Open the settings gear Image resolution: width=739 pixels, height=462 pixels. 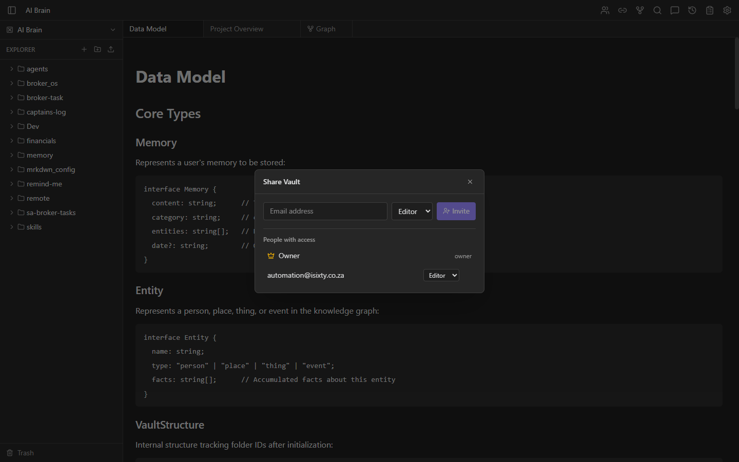727,10
